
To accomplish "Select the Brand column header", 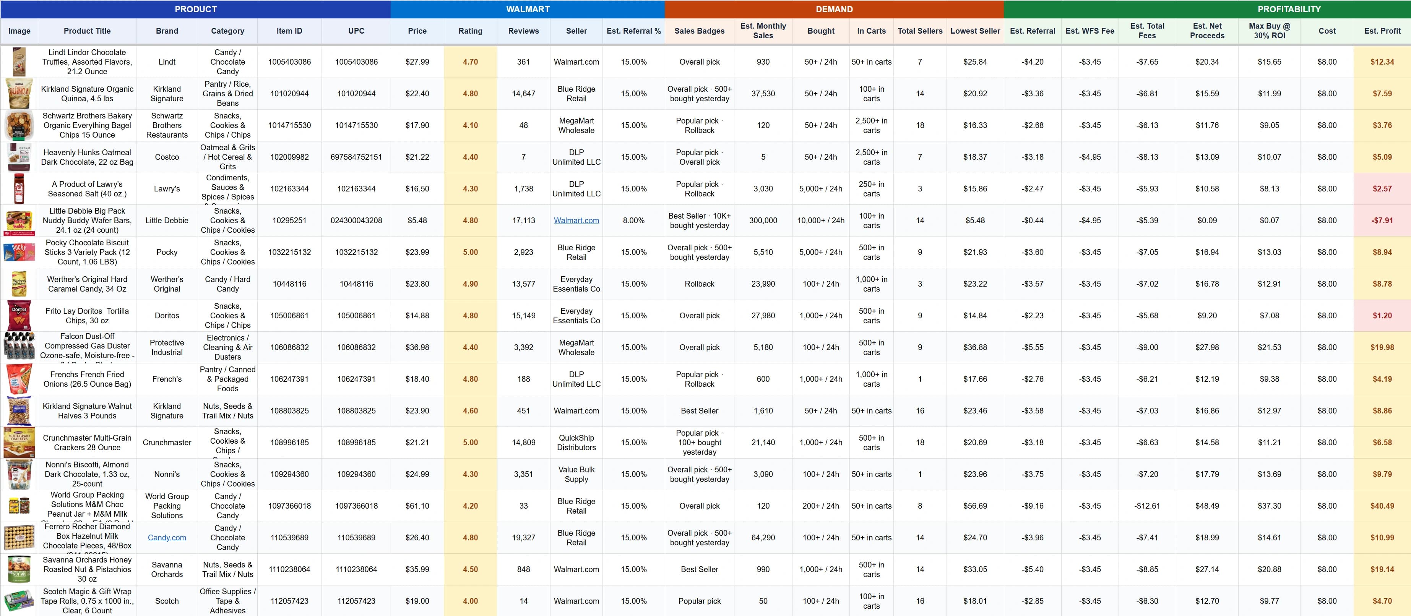I will pos(167,31).
